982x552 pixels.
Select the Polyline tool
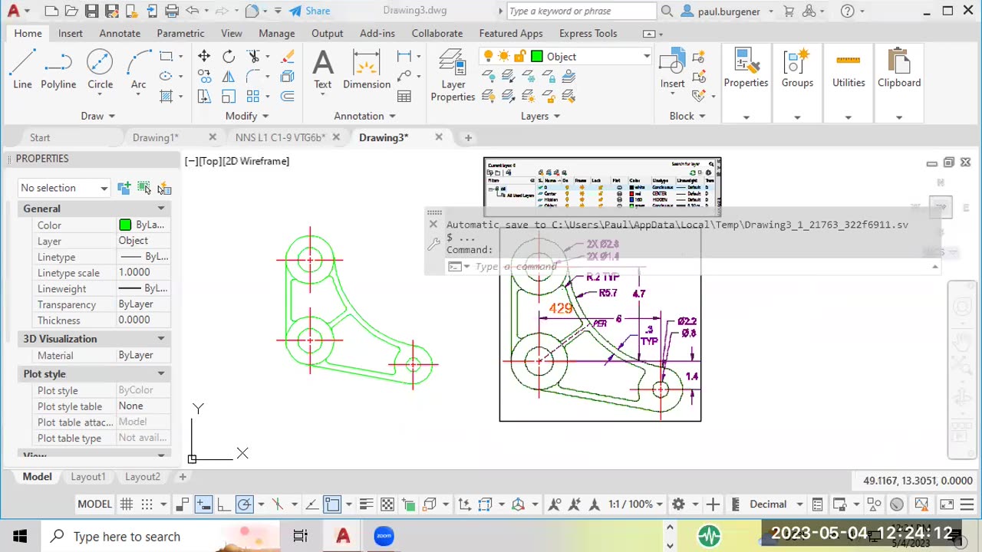(58, 69)
